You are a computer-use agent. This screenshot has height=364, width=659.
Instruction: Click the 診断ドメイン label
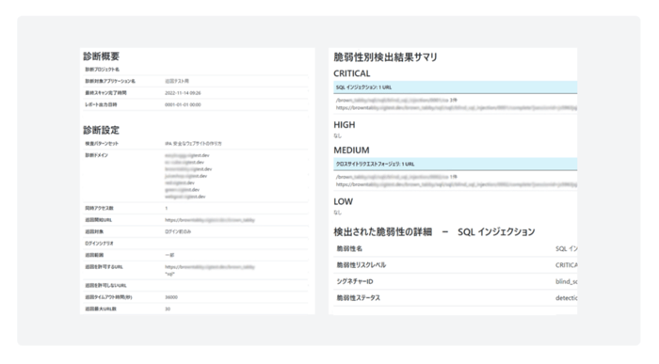click(x=97, y=155)
